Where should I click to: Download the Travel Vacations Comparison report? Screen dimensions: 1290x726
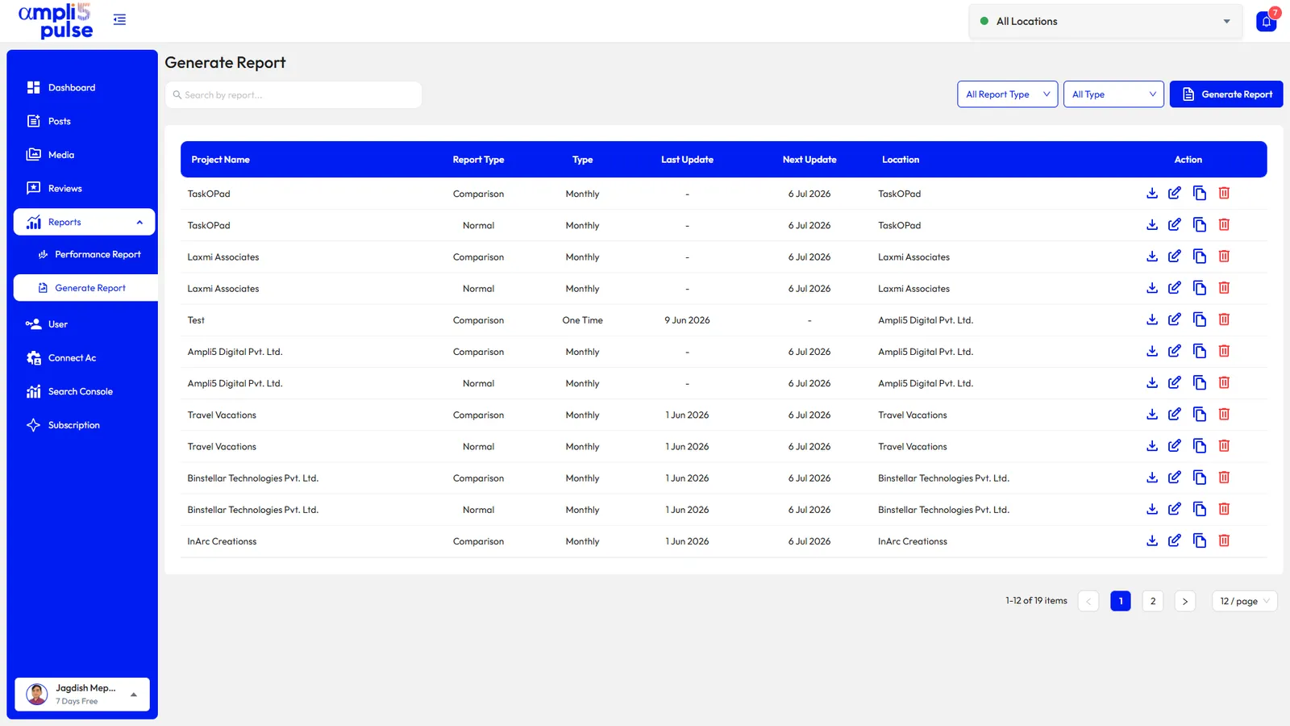click(x=1152, y=415)
